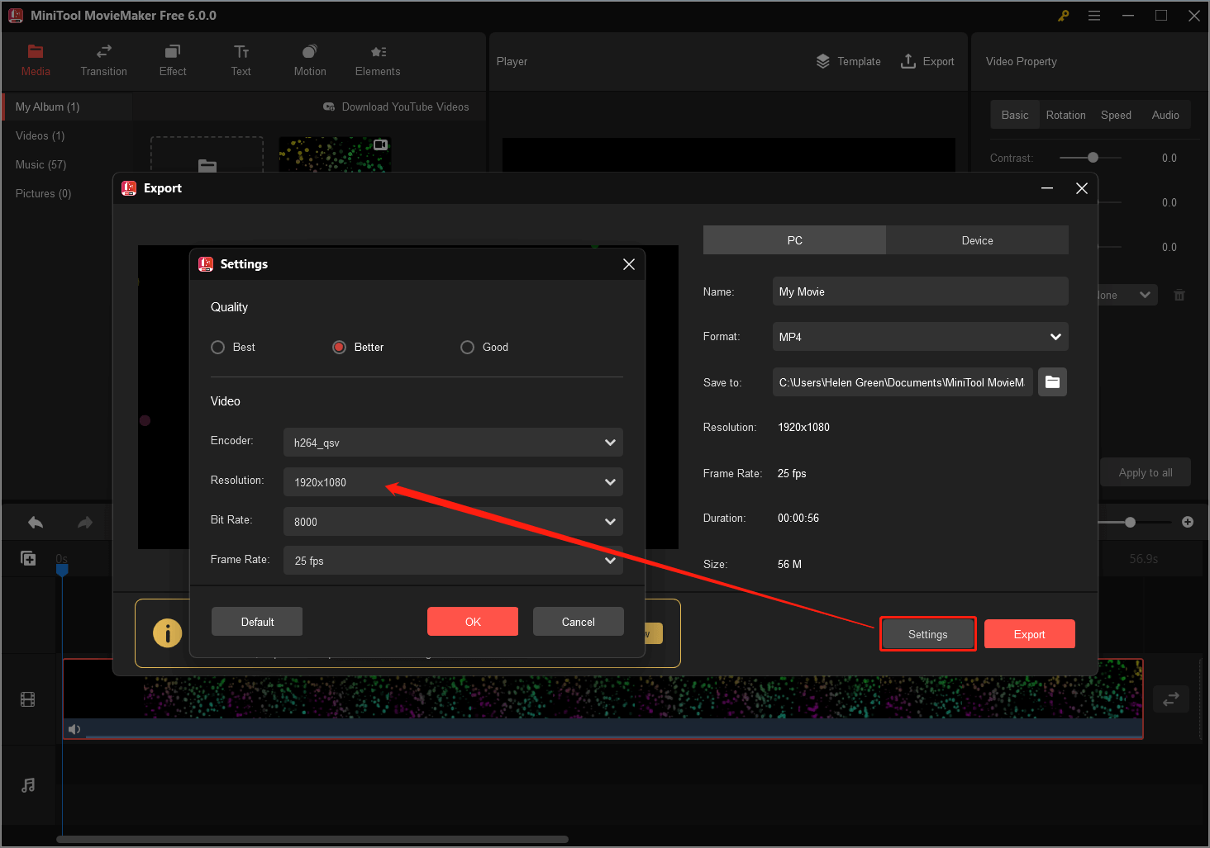Adjust the Contrast slider
Screen dimensions: 1210x848
[1091, 157]
